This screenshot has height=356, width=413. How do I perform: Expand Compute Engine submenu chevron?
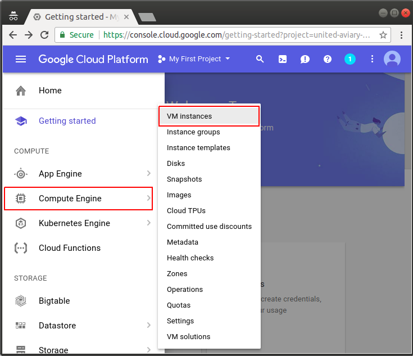(148, 198)
